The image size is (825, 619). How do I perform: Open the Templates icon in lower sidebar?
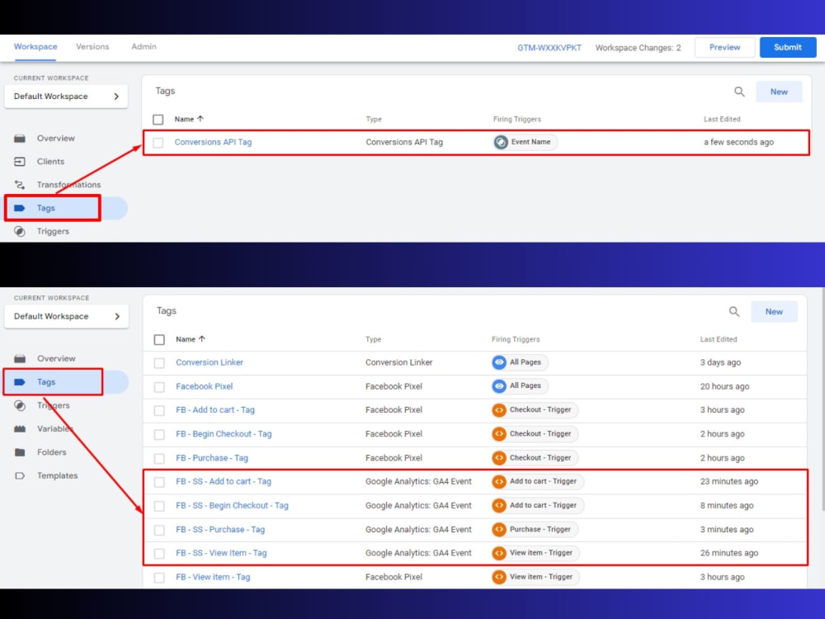coord(20,475)
